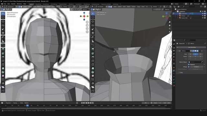Toggle Collection visibility eye in Outliner

[x=203, y=12]
